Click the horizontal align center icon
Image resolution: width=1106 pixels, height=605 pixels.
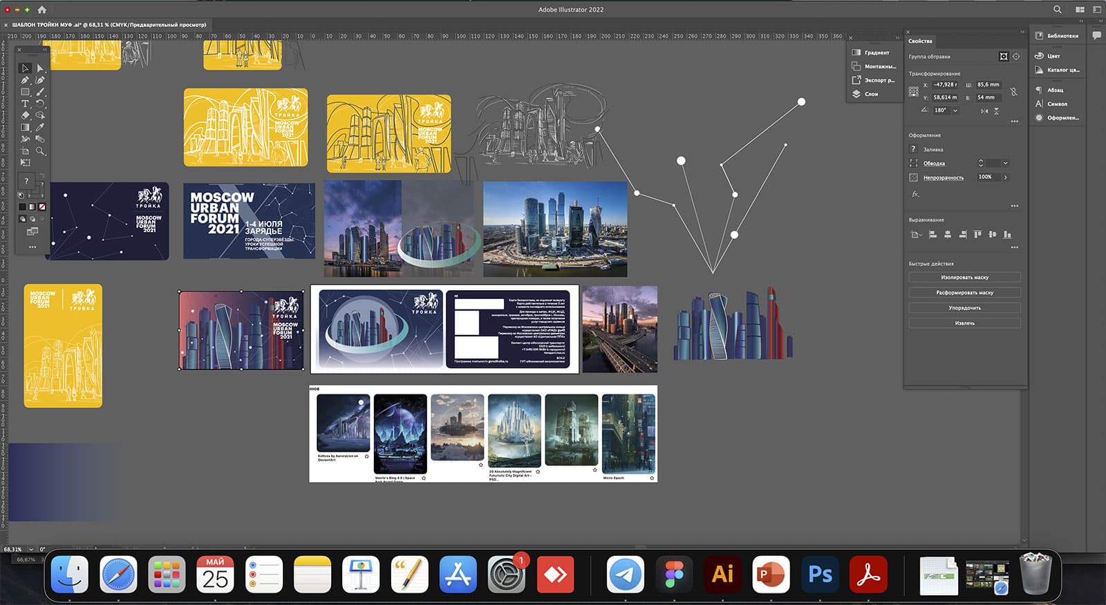click(948, 235)
